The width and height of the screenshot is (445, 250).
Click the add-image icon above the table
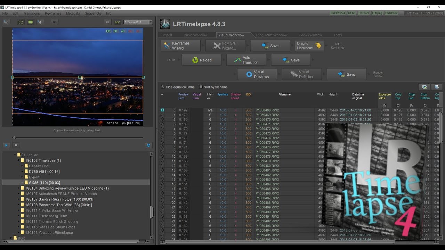(x=424, y=87)
